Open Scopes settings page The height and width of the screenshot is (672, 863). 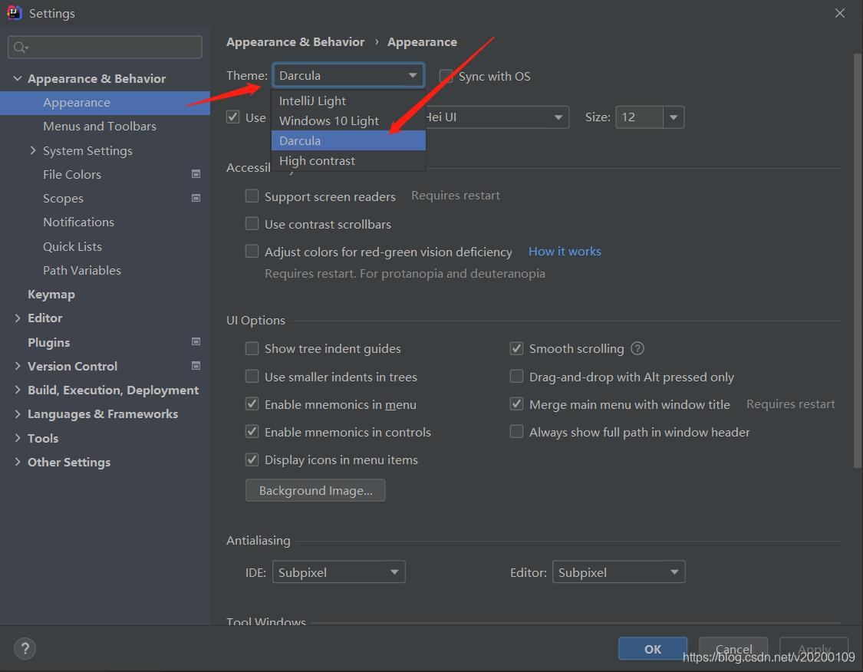(x=64, y=198)
